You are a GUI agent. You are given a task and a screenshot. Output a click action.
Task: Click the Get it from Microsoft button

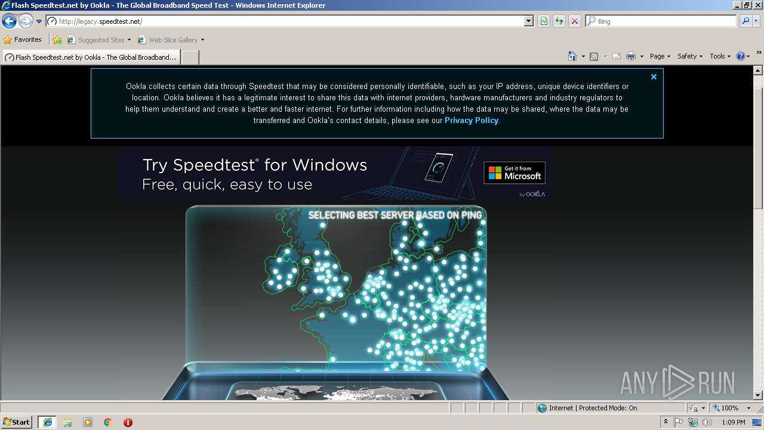pos(515,173)
